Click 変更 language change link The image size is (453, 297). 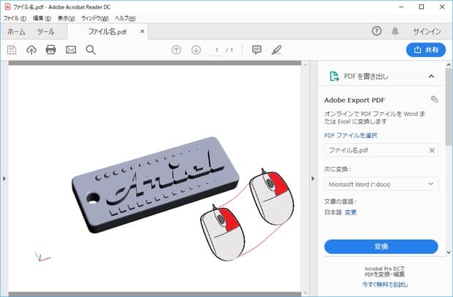[x=351, y=212]
